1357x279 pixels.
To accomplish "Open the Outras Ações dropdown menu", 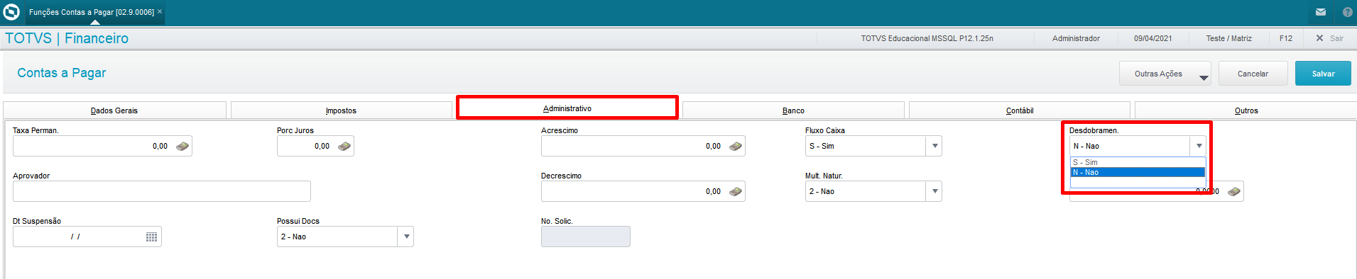I will [x=1165, y=74].
